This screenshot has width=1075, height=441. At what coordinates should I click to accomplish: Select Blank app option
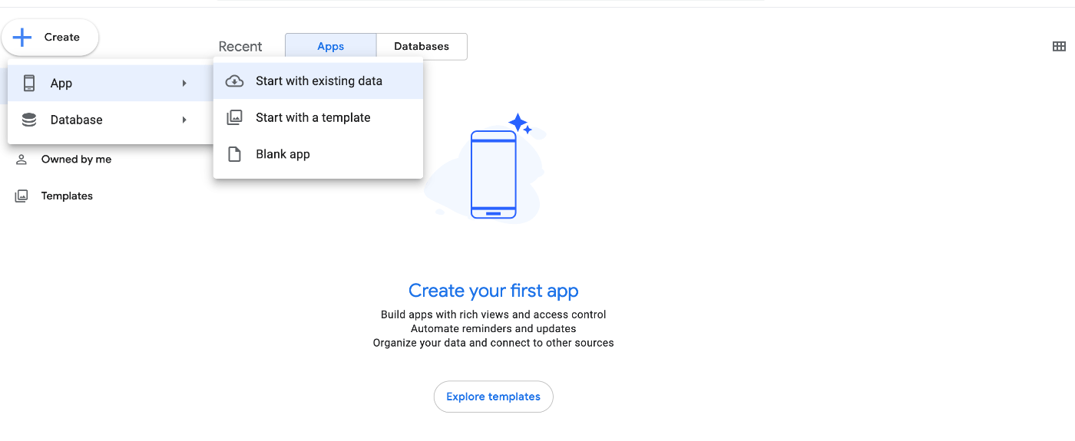[x=318, y=154]
